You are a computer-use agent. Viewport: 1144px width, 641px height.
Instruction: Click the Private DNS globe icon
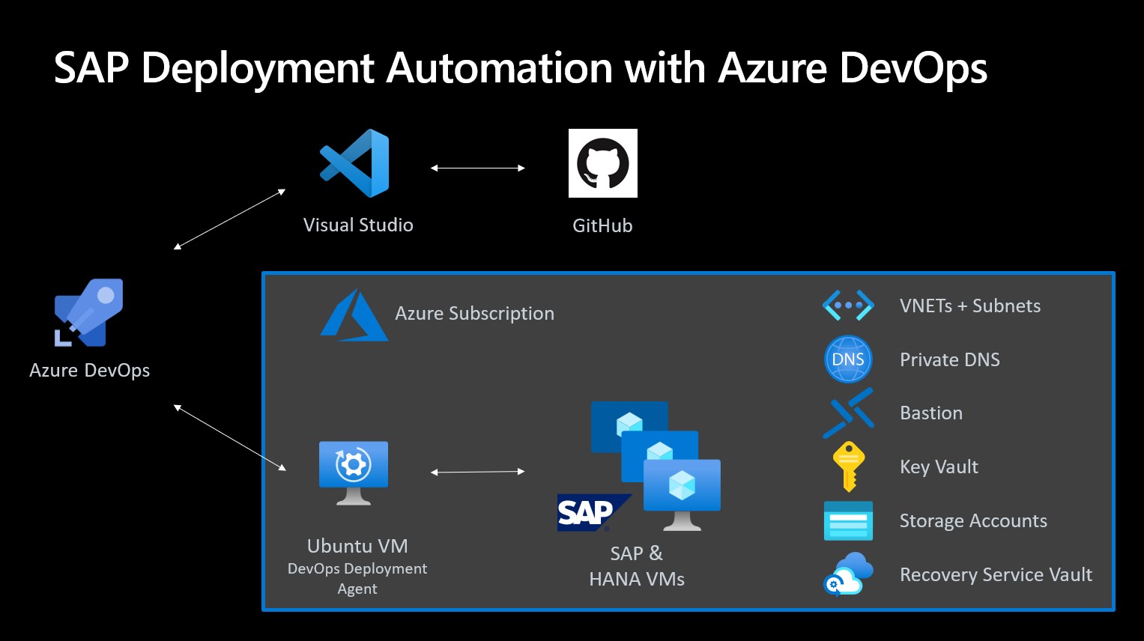tap(848, 359)
